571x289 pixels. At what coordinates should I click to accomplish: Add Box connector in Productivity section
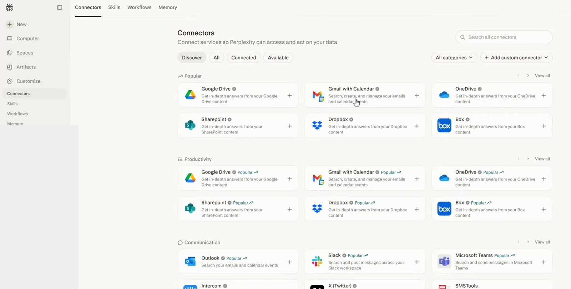click(544, 209)
